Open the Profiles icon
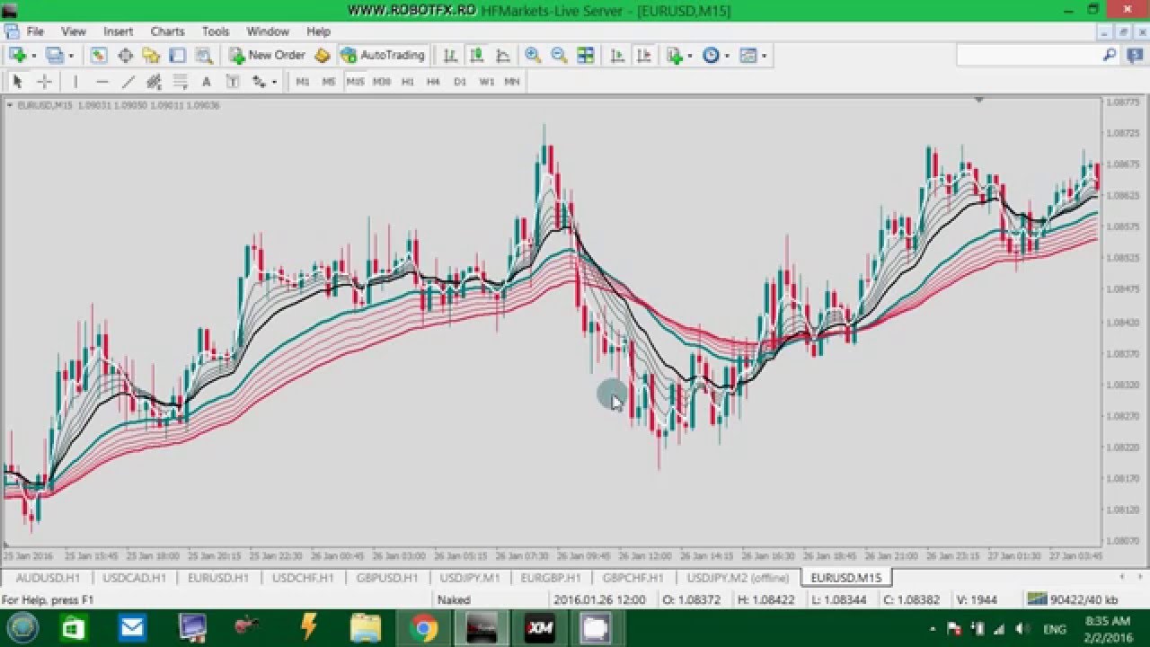The image size is (1150, 647). tap(55, 55)
